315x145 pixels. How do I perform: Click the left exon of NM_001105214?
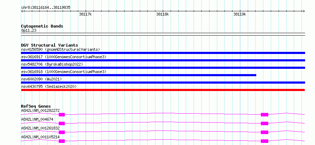(62, 141)
